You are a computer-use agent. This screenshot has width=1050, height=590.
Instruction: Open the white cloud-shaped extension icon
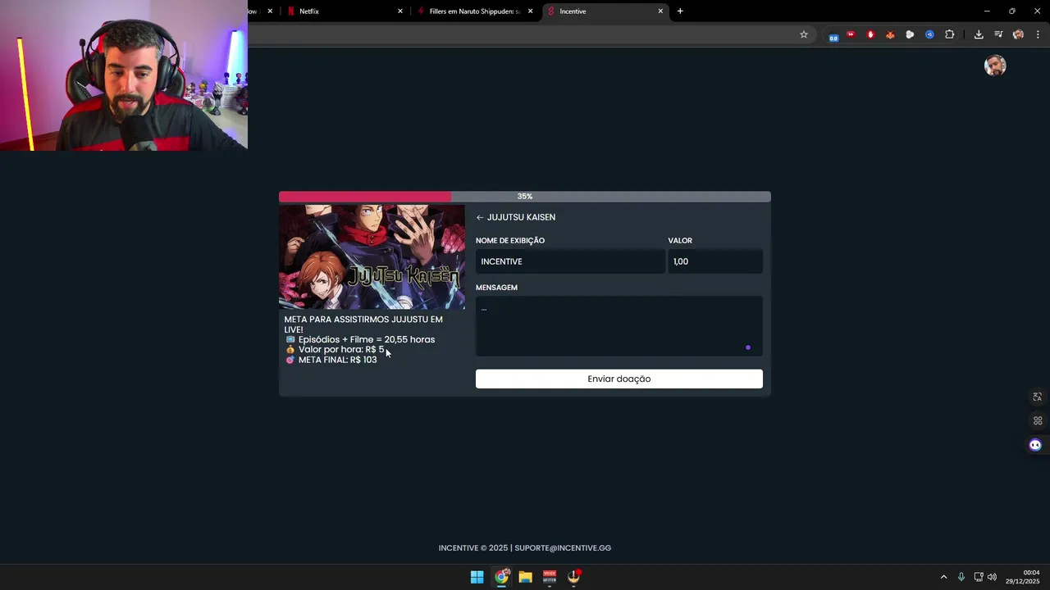(910, 34)
